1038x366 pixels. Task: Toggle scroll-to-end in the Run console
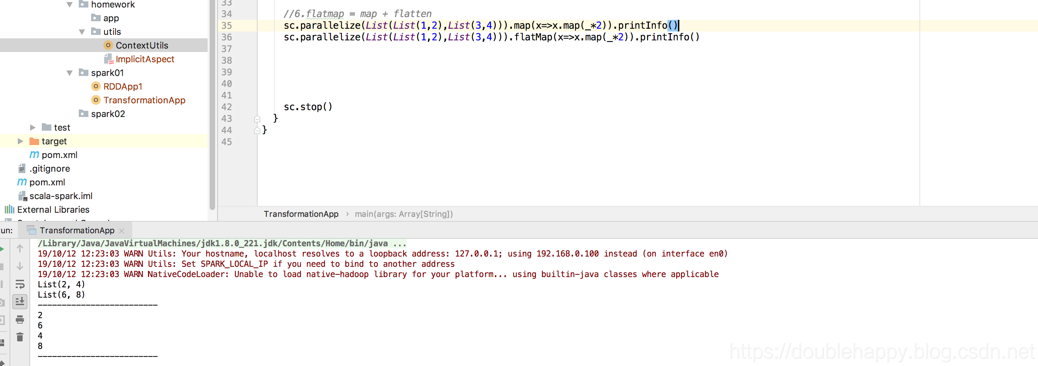20,301
